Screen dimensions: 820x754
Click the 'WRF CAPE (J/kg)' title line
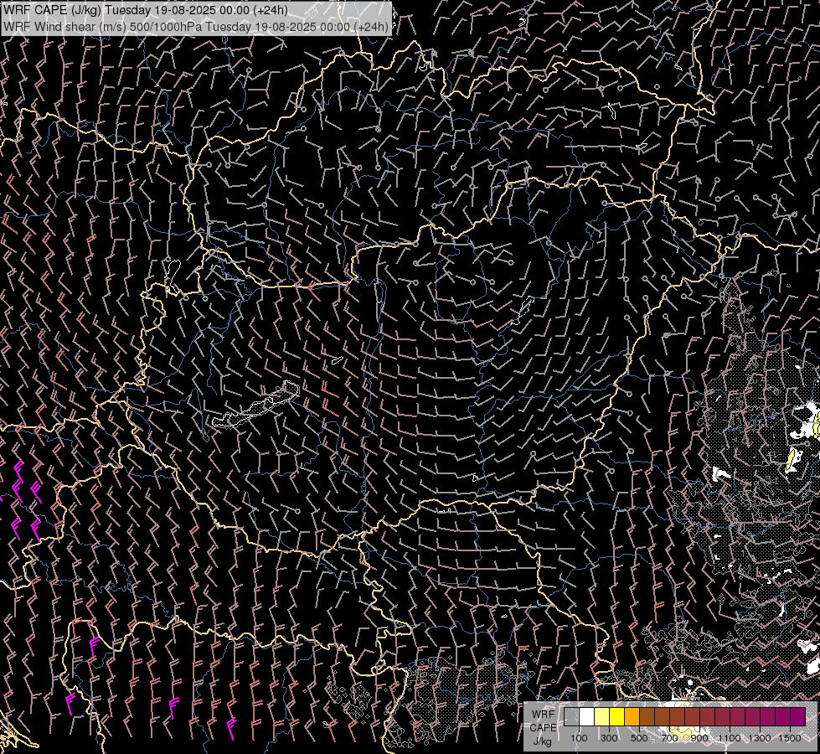tap(146, 10)
